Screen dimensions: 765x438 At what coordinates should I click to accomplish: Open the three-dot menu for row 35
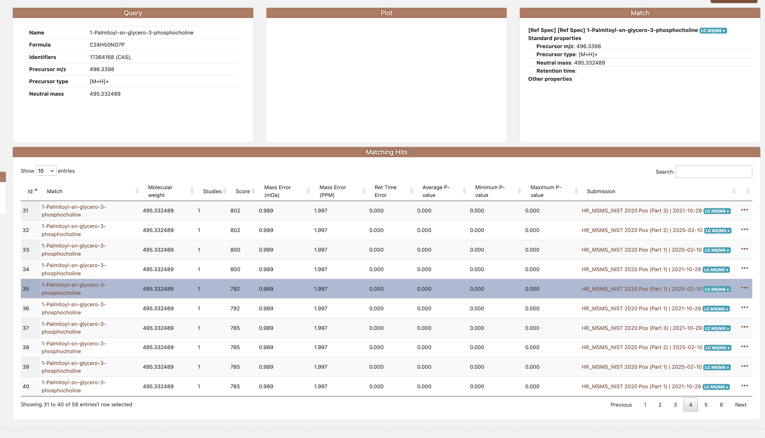point(745,288)
